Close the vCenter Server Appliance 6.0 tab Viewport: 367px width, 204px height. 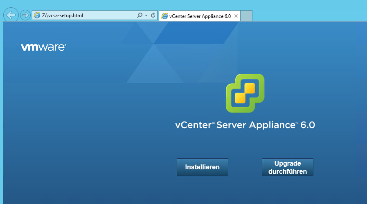pos(236,16)
